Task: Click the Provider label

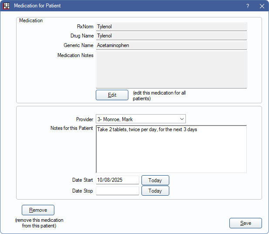Action: point(84,119)
